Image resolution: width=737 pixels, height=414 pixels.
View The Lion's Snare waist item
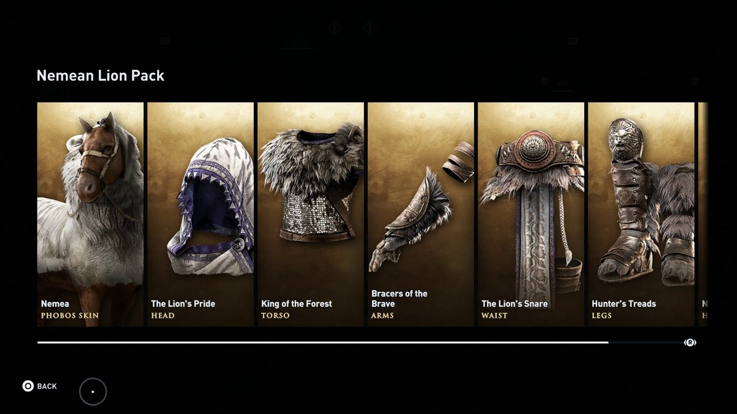pyautogui.click(x=531, y=214)
